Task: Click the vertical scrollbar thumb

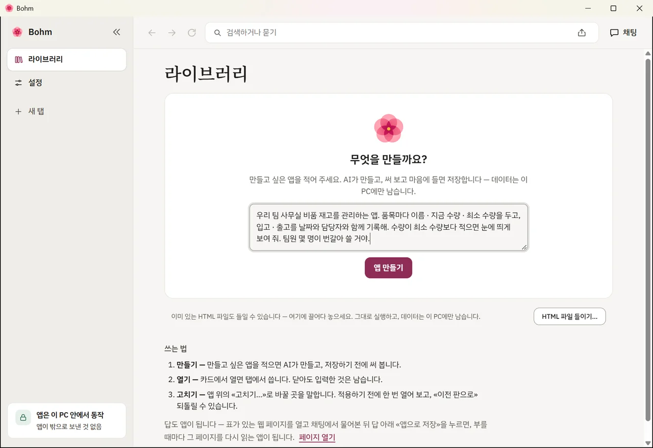Action: [x=648, y=240]
